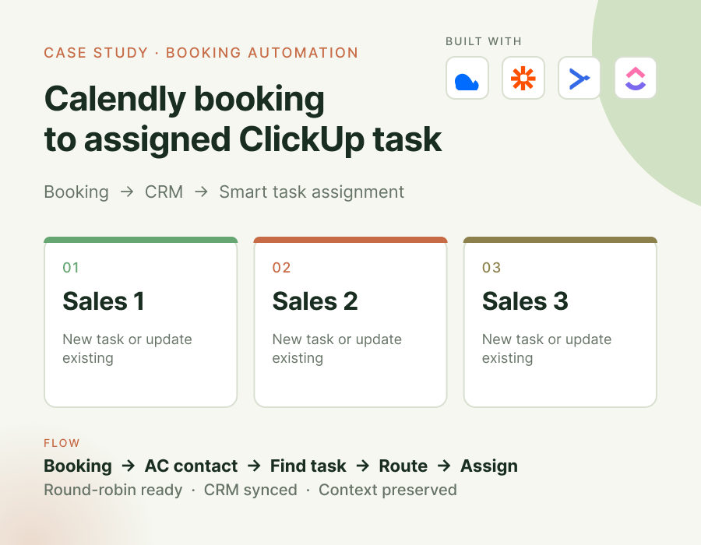Click the "BUILT WITH" label
Image resolution: width=701 pixels, height=545 pixels.
click(x=484, y=41)
